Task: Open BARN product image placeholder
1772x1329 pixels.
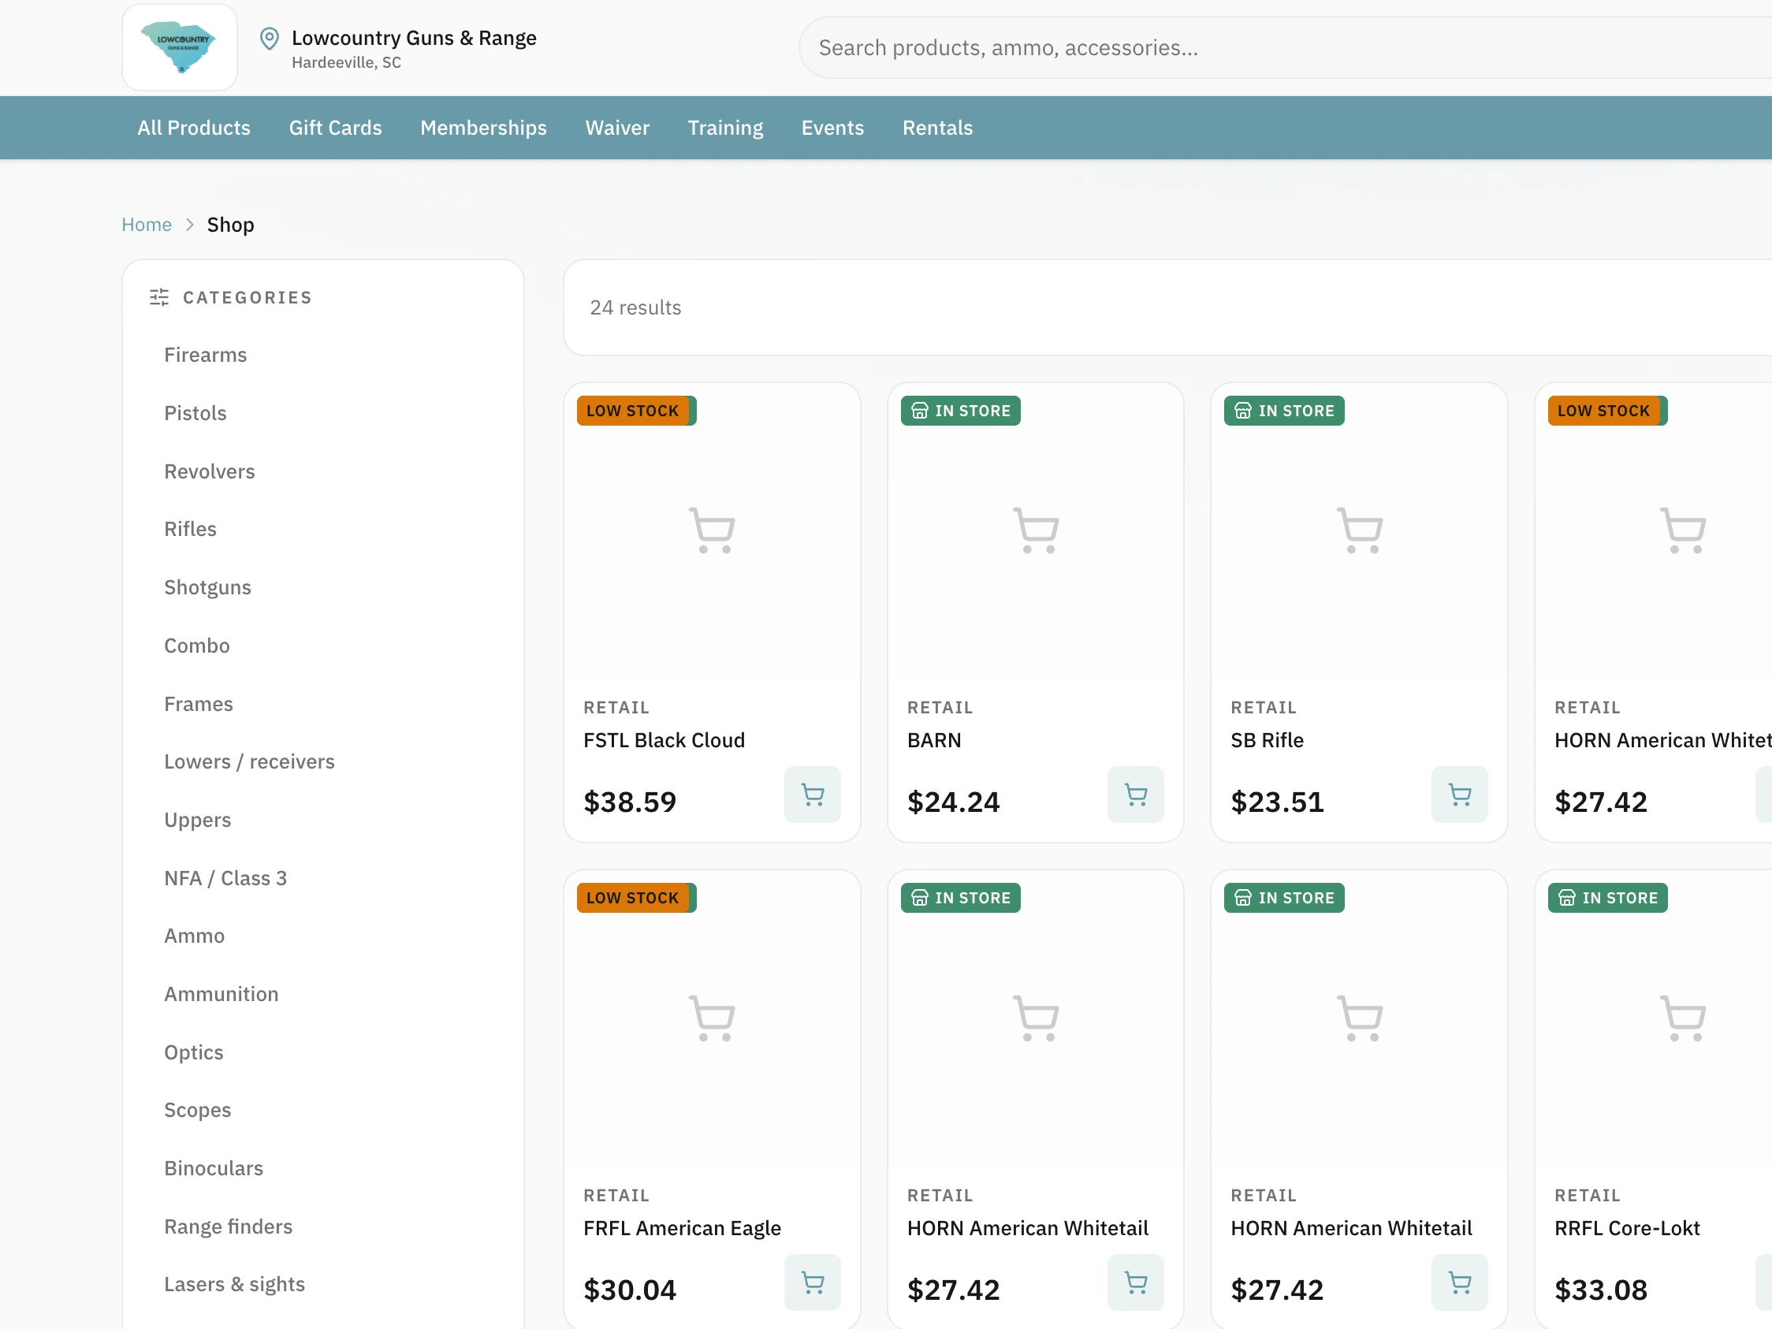Action: (1036, 530)
